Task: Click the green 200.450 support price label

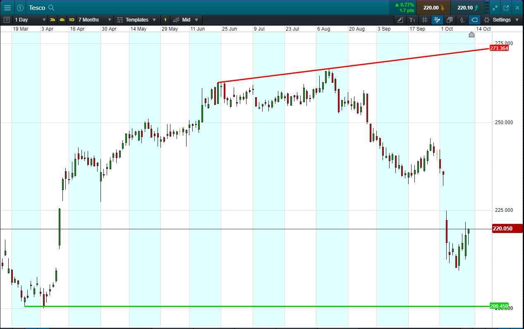Action: click(x=499, y=306)
